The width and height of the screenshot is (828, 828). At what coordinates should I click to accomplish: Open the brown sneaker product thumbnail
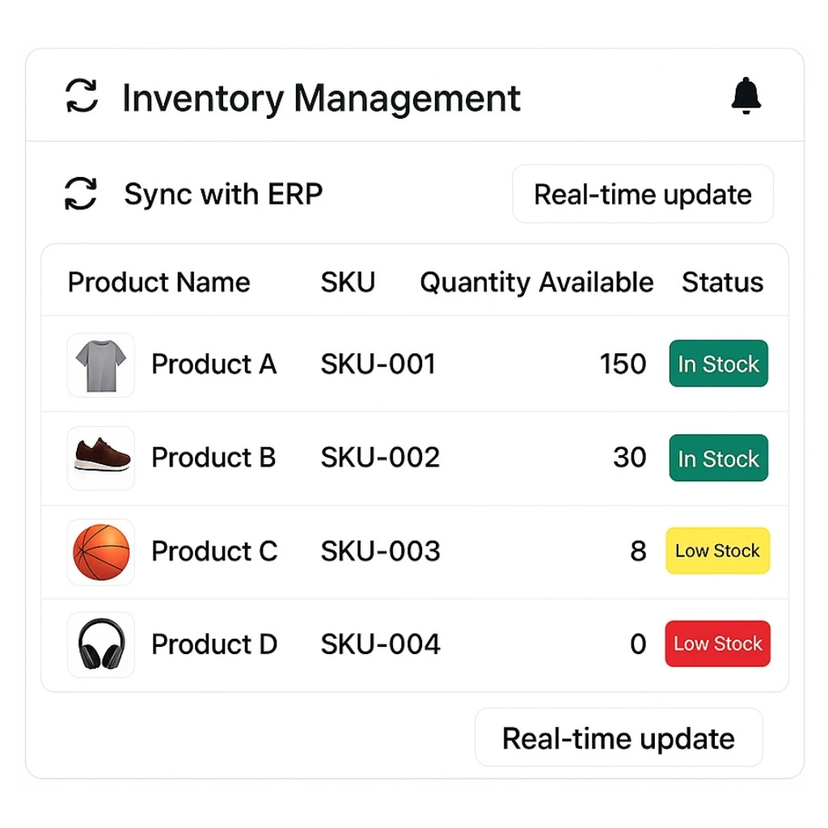point(101,458)
